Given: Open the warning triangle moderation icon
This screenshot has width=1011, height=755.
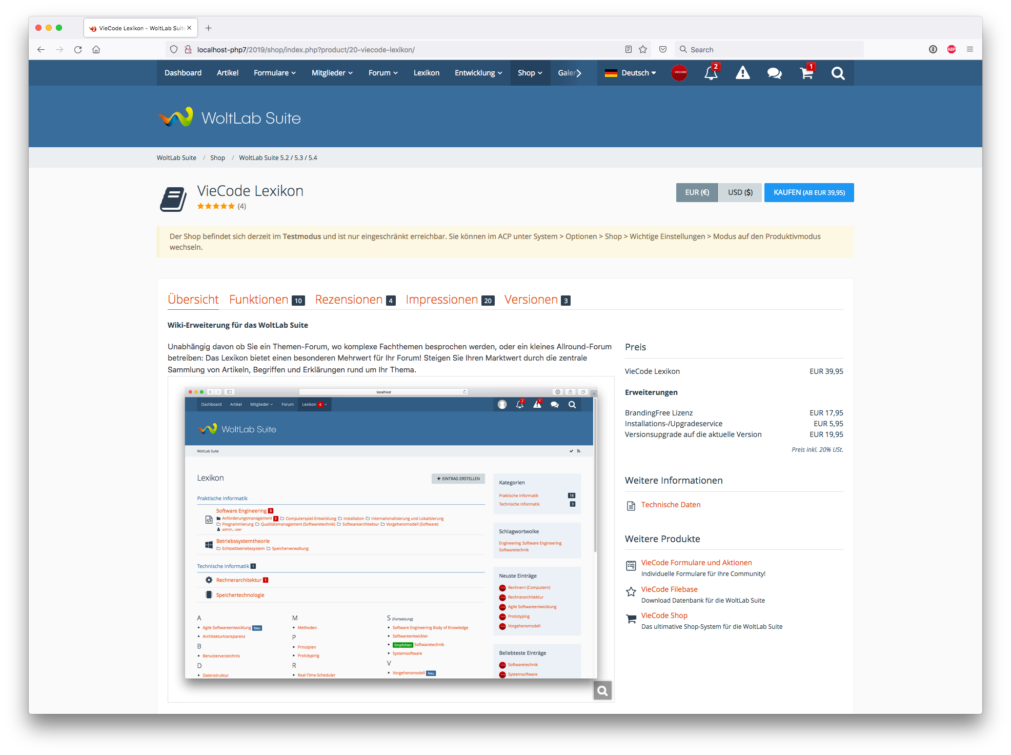Looking at the screenshot, I should tap(742, 73).
